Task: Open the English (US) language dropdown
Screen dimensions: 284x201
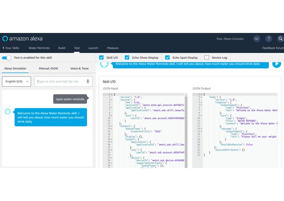Action: pyautogui.click(x=16, y=81)
